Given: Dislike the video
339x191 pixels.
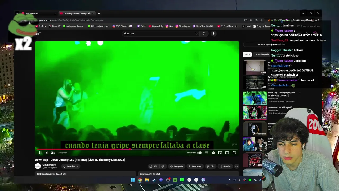Looking at the screenshot, I should coord(163,166).
